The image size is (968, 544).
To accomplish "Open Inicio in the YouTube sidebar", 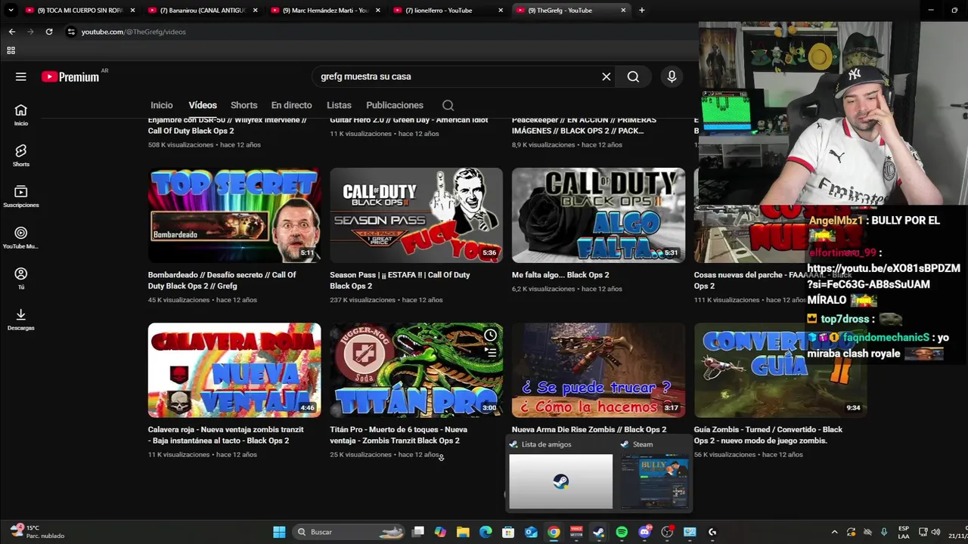I will click(x=21, y=115).
